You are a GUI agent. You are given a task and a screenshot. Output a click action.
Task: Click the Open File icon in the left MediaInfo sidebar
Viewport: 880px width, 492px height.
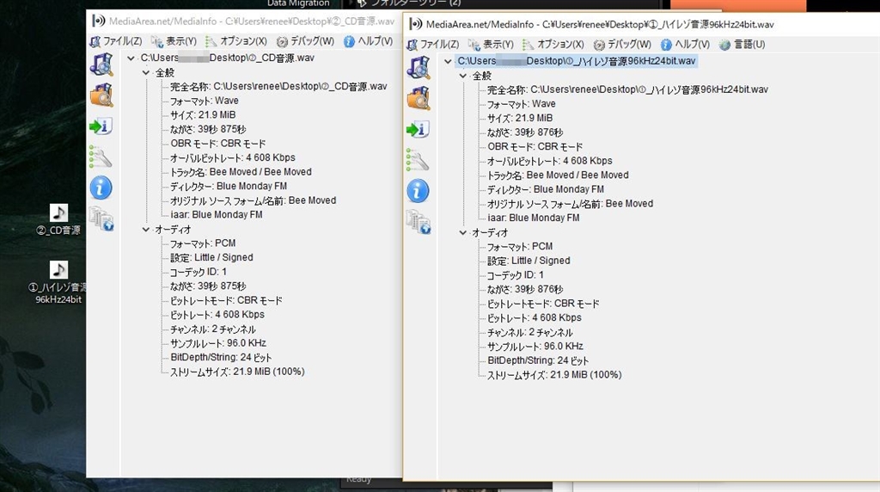pyautogui.click(x=101, y=65)
